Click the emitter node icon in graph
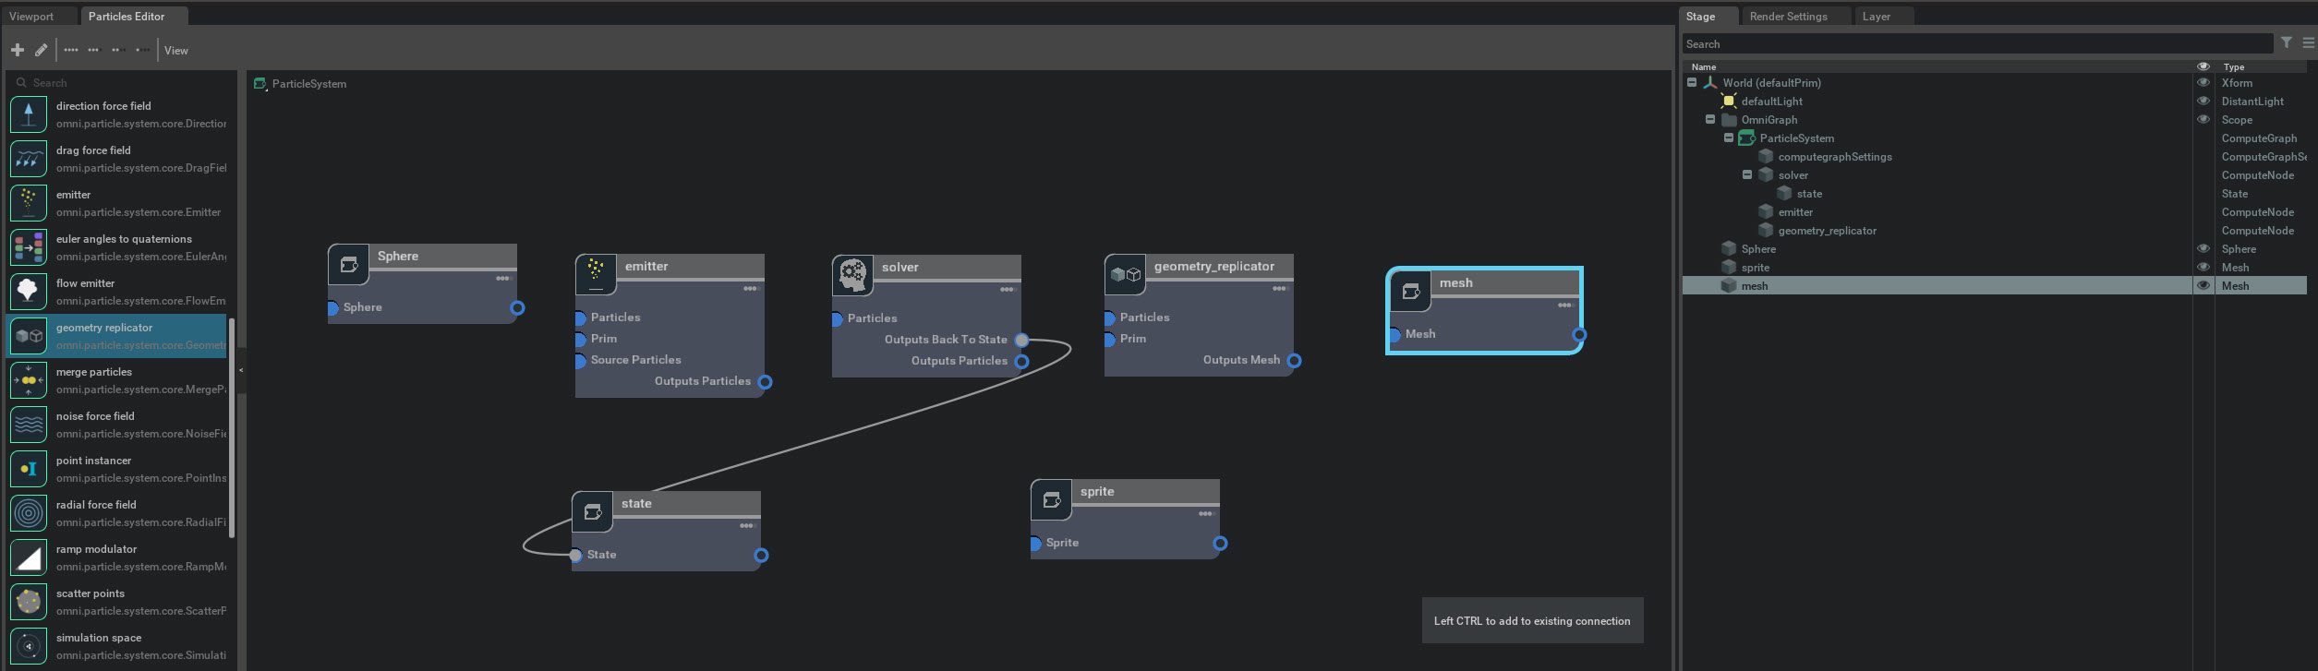Screen dimensions: 2318x671 (596, 275)
